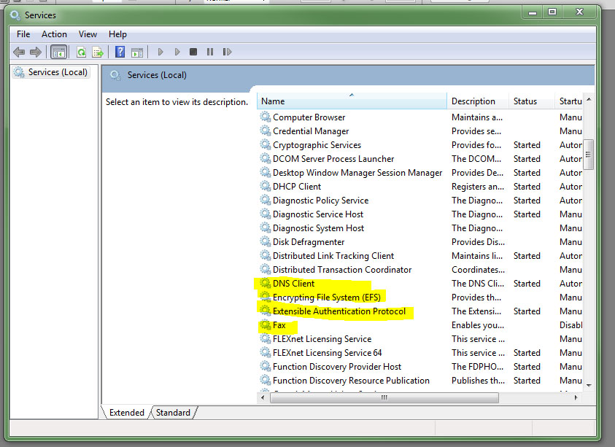Select the Fax service row
Screen dimensions: 615x447
[x=279, y=325]
